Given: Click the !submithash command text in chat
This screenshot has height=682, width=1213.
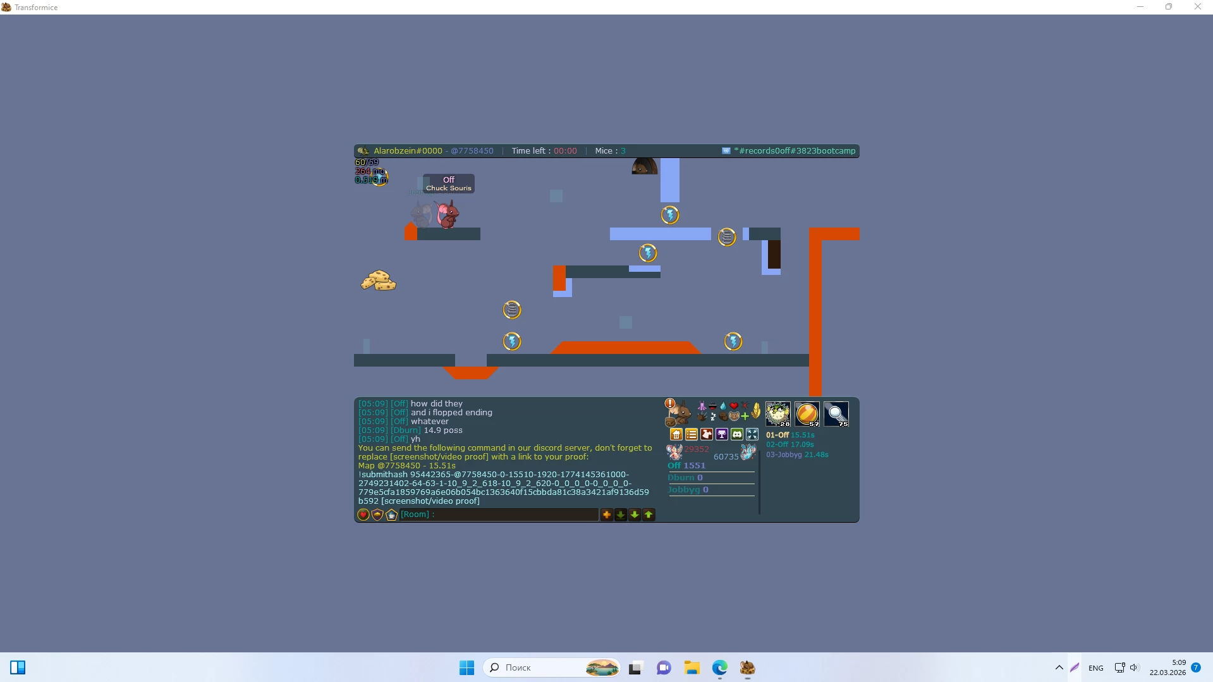Looking at the screenshot, I should pos(504,488).
